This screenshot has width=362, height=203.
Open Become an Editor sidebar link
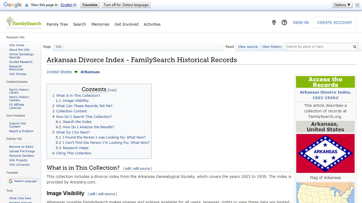(21, 147)
